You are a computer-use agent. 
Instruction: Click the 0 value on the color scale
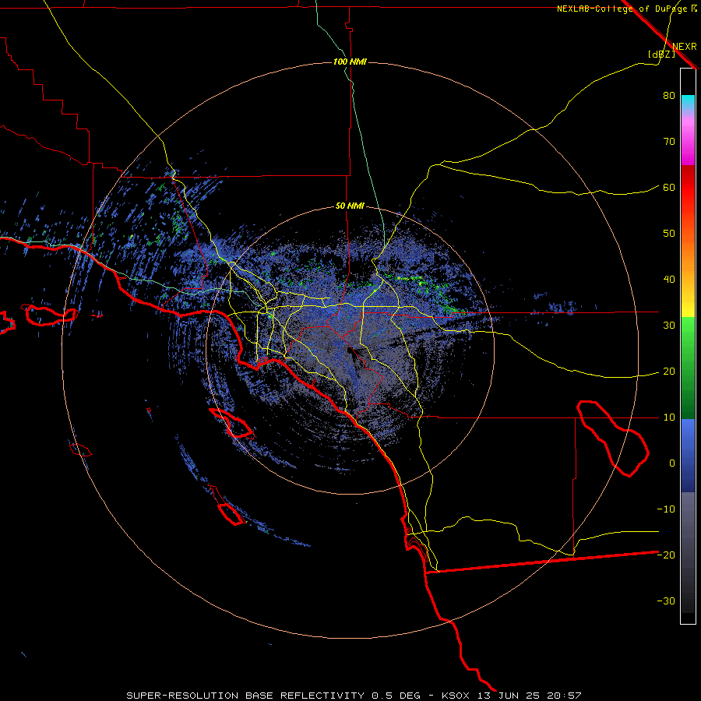point(672,463)
